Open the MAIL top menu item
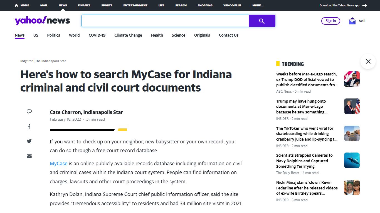The height and width of the screenshot is (213, 380). 44,5
